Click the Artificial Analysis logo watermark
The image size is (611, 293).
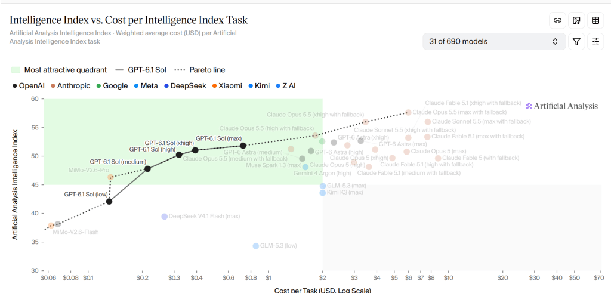(561, 106)
